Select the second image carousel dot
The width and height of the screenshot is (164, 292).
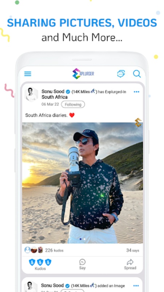click(x=85, y=239)
